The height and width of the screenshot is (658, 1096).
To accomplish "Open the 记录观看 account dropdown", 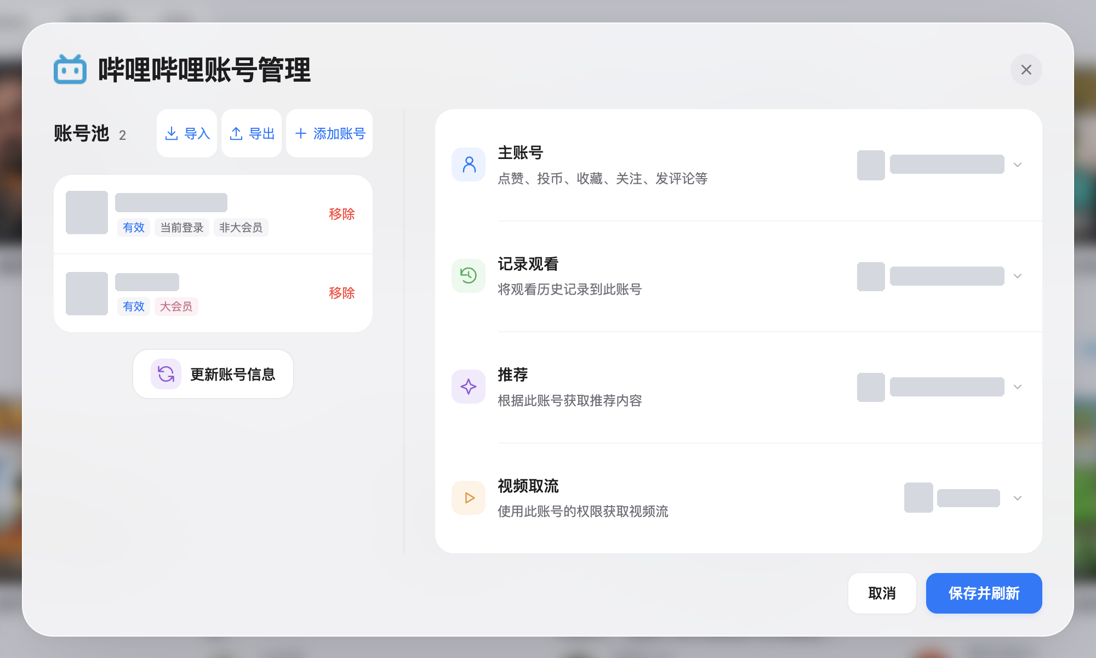I will click(940, 276).
